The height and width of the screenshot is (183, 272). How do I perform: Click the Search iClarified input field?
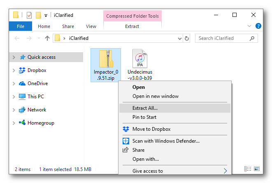pyautogui.click(x=222, y=38)
